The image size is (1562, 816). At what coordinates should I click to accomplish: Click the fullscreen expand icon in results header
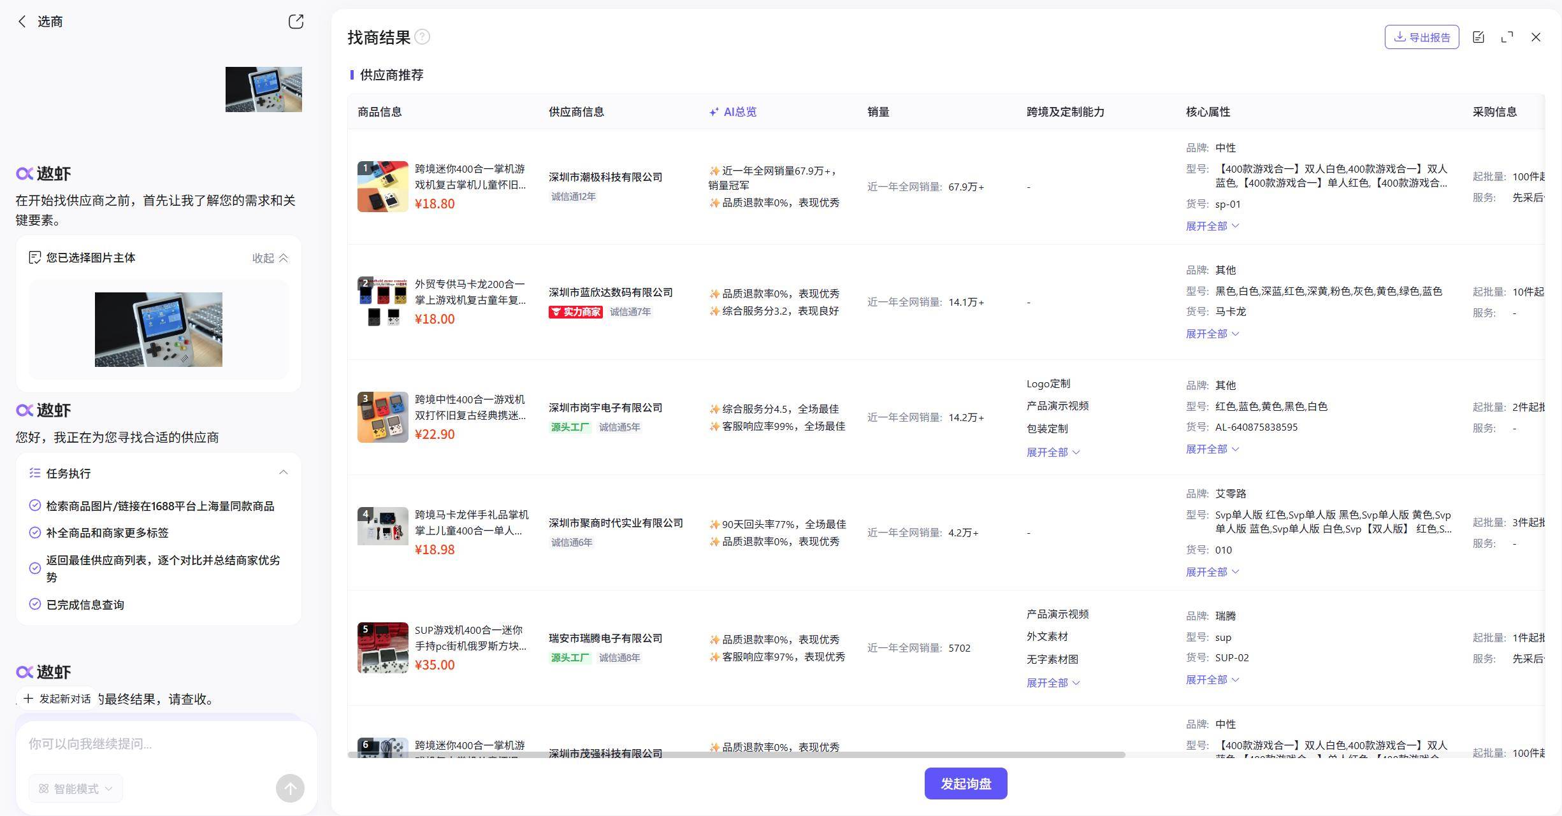coord(1507,37)
